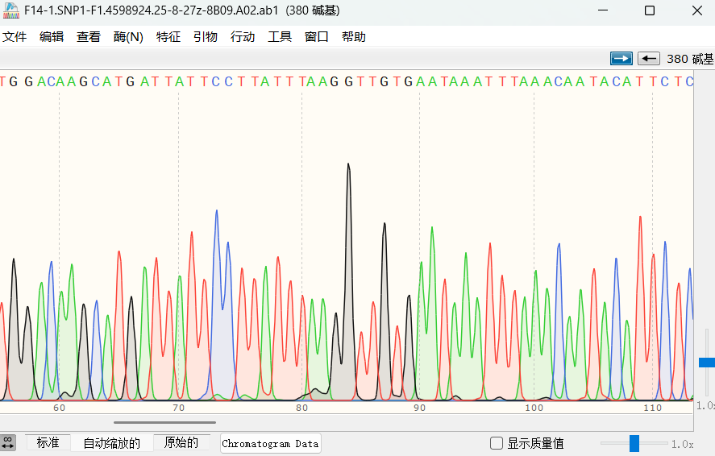715x456 pixels.
Task: Open the 文件 menu
Action: pos(15,36)
